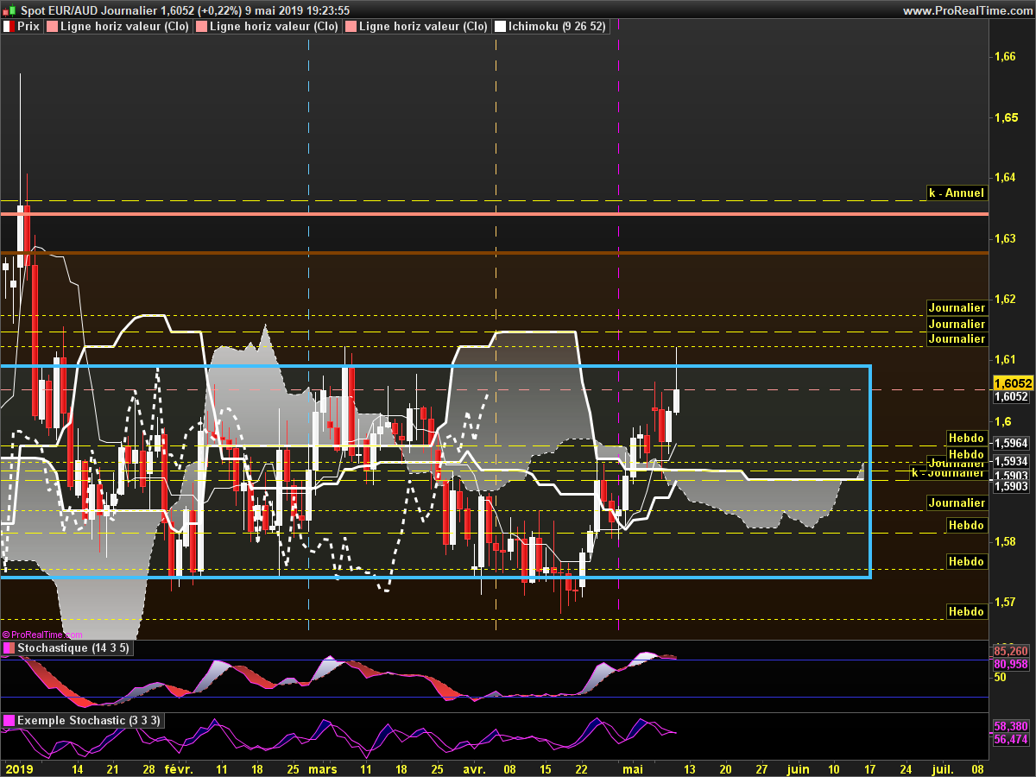Click the magenta swatch beside Stochastique (14 3 5)
The height and width of the screenshot is (777, 1036).
pyautogui.click(x=9, y=648)
